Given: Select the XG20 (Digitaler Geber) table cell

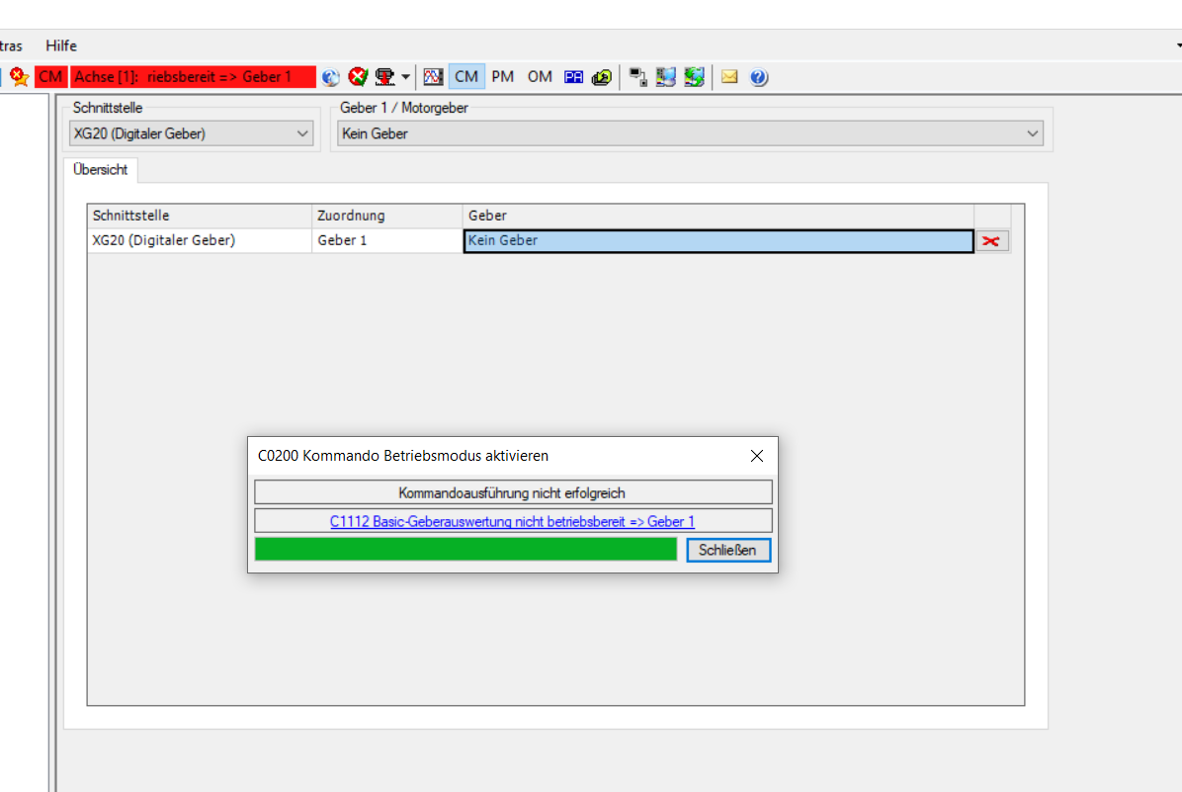Looking at the screenshot, I should [200, 240].
